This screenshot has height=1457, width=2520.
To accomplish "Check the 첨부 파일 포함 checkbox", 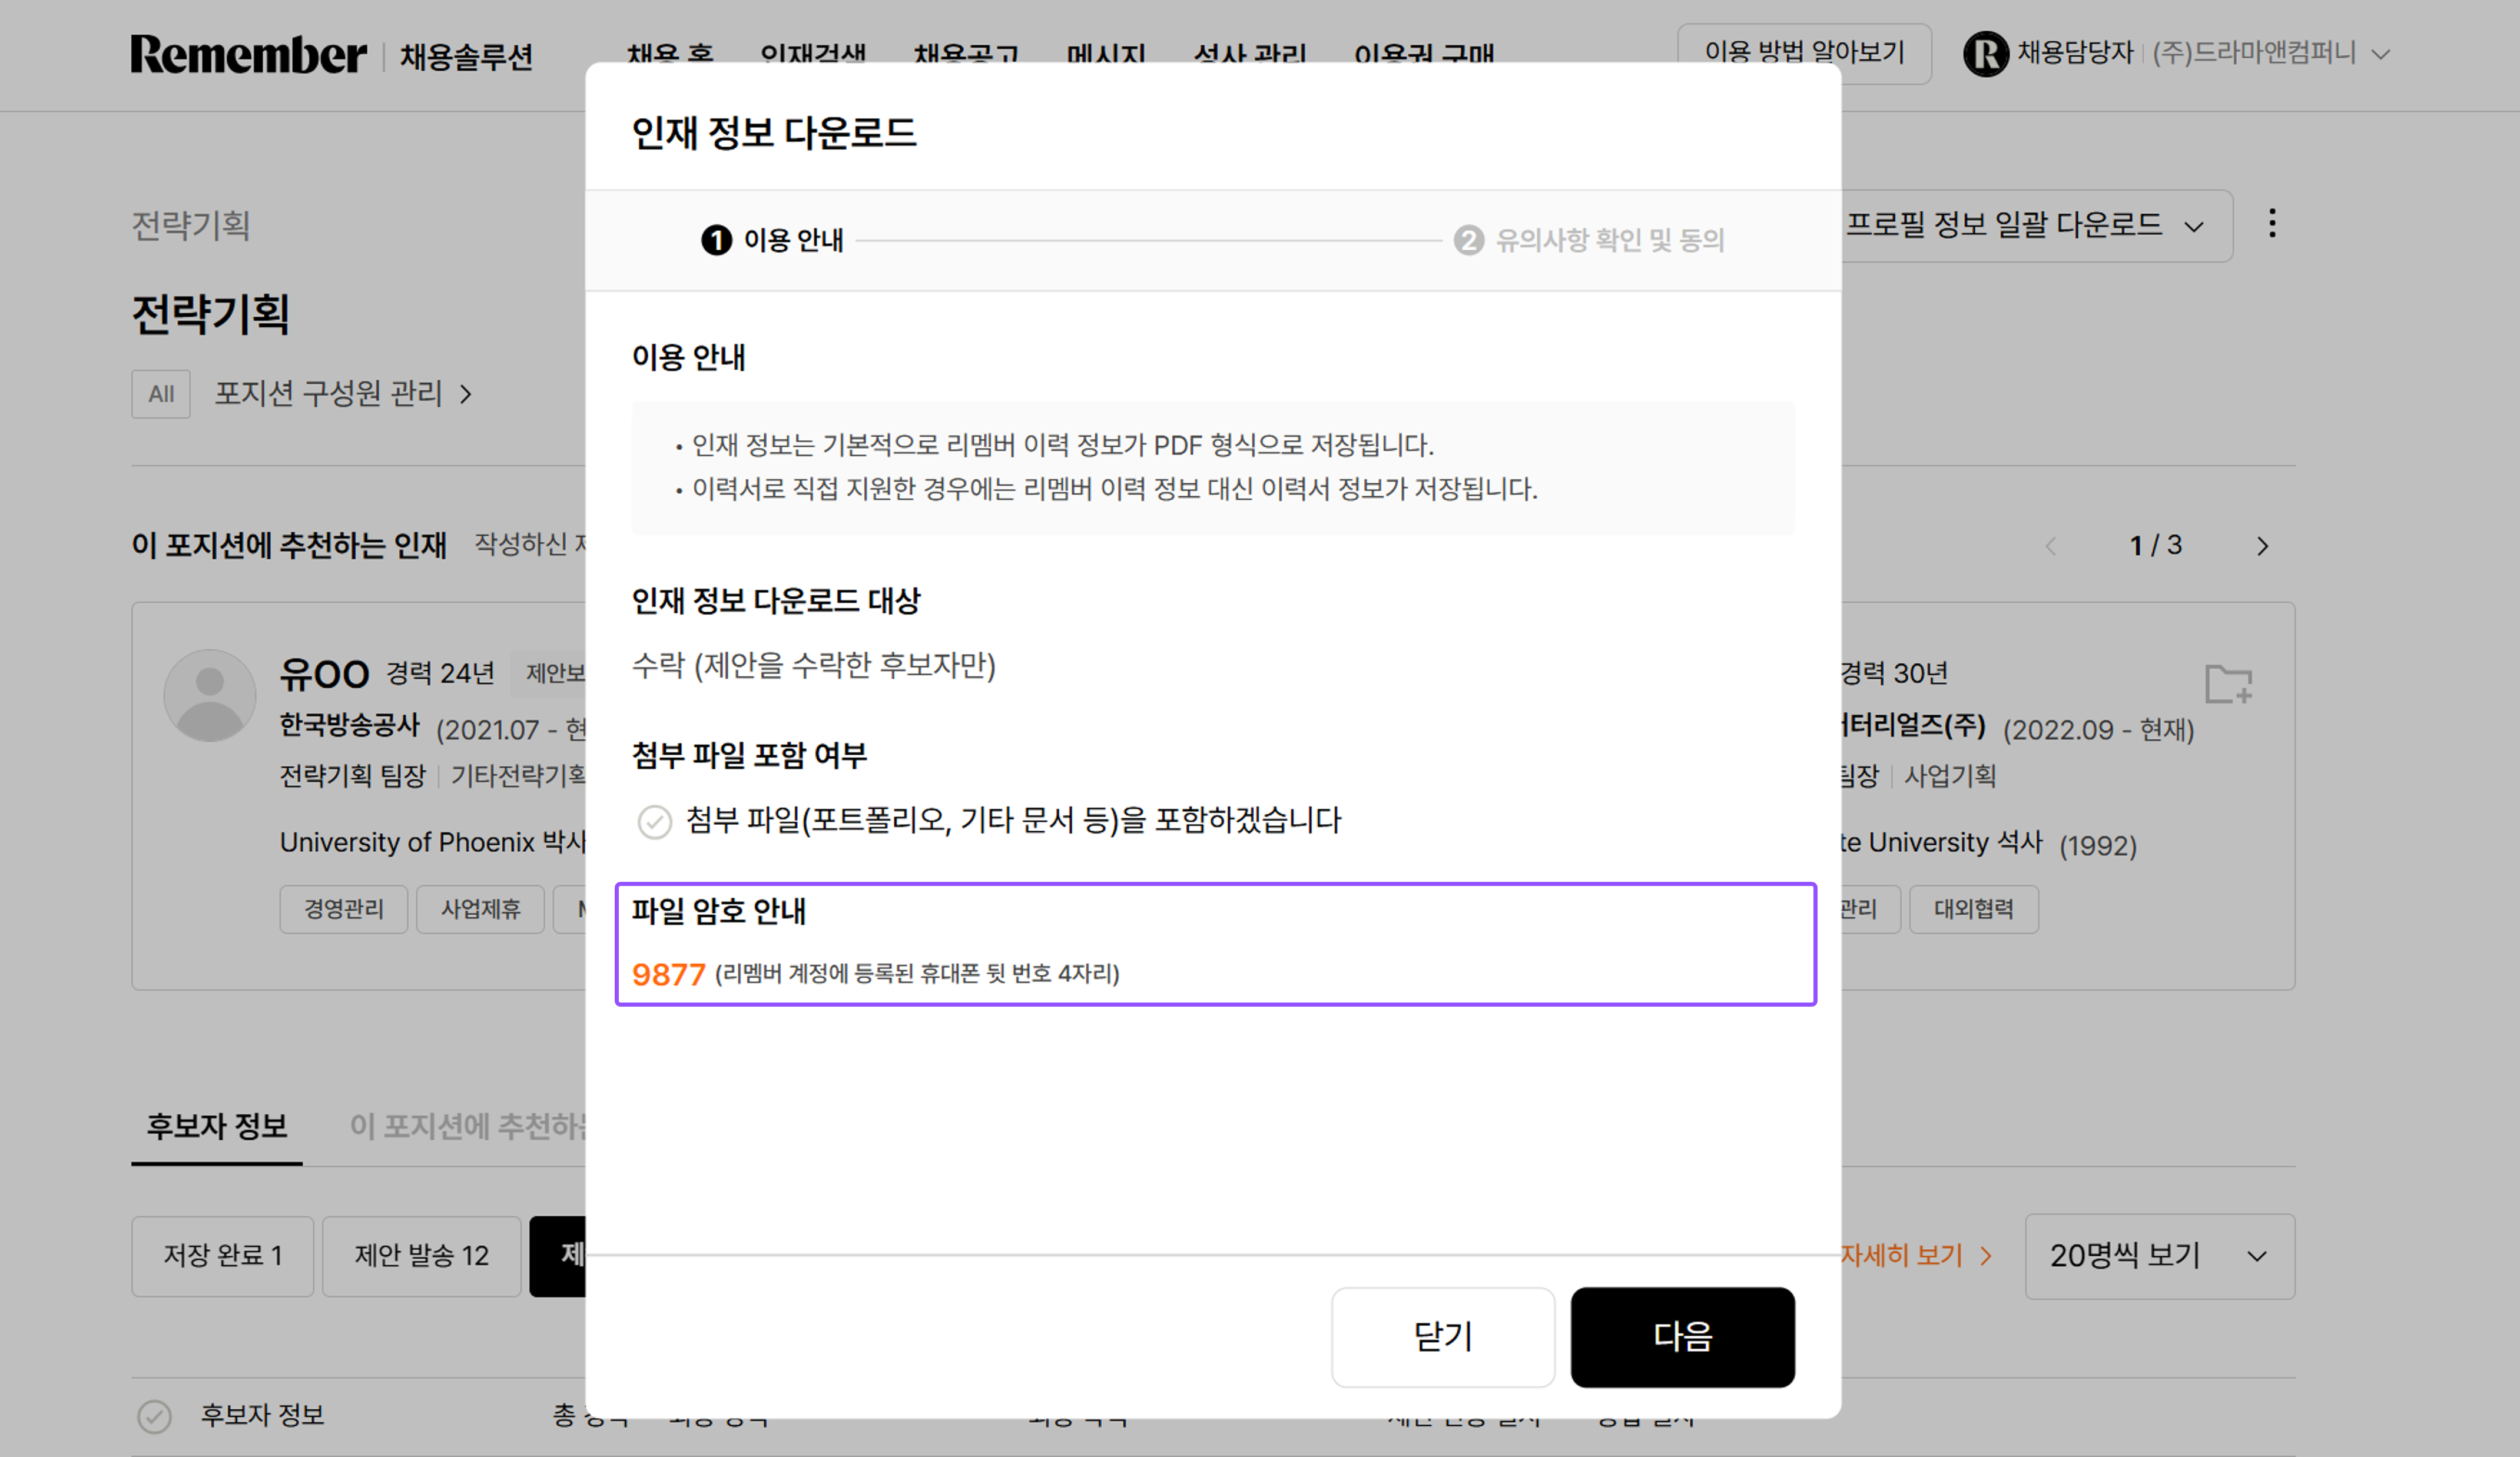I will (655, 821).
